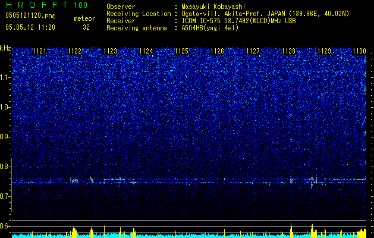The width and height of the screenshot is (374, 238).
Task: Click the tall yellow intensity peak under 1128
Action: [291, 230]
